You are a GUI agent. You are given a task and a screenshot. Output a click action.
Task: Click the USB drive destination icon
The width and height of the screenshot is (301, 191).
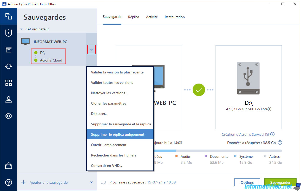click(248, 78)
